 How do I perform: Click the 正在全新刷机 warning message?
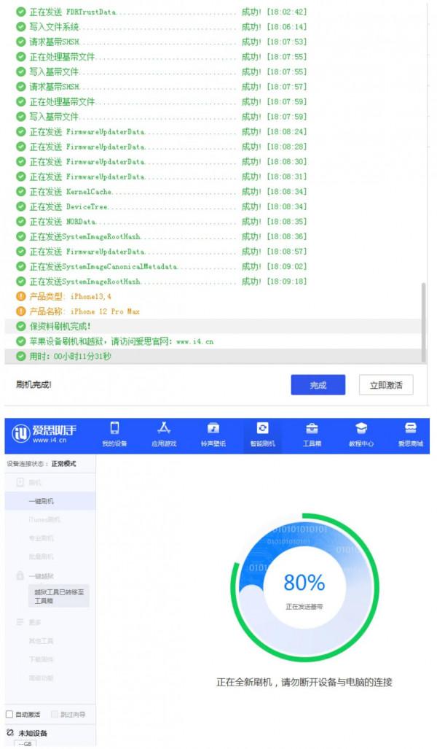(x=304, y=682)
